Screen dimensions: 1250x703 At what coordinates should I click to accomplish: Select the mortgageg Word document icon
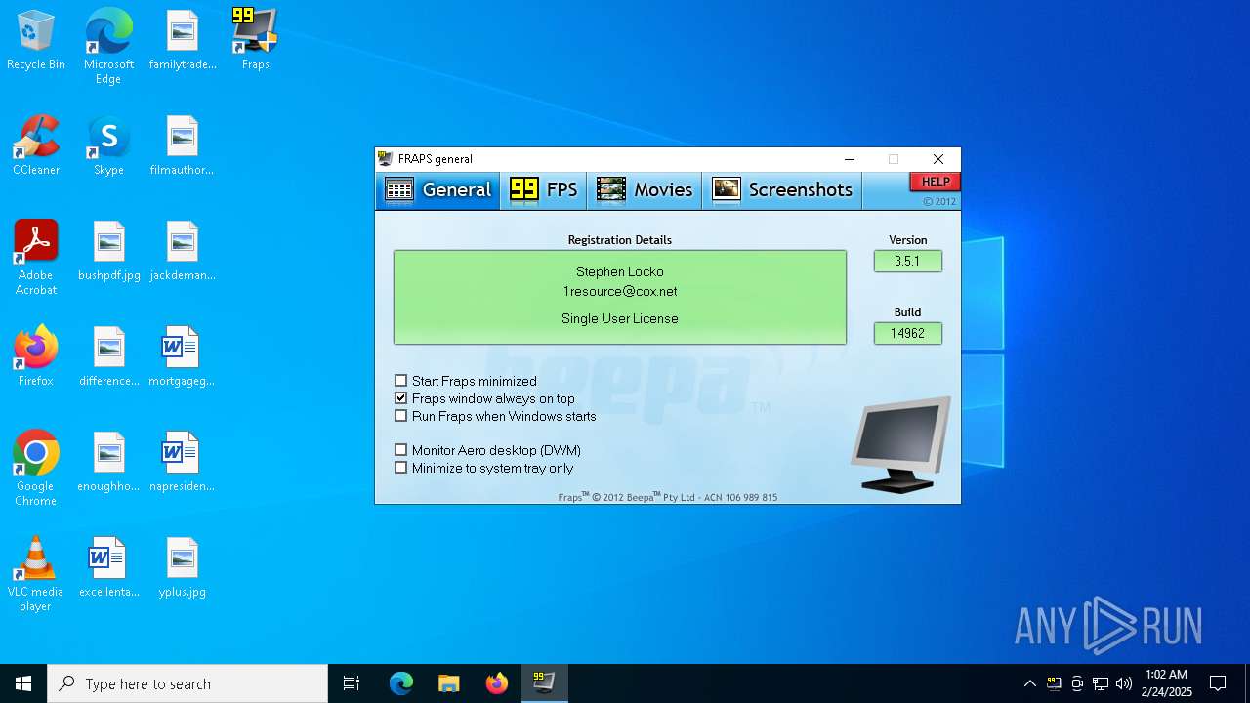point(182,356)
